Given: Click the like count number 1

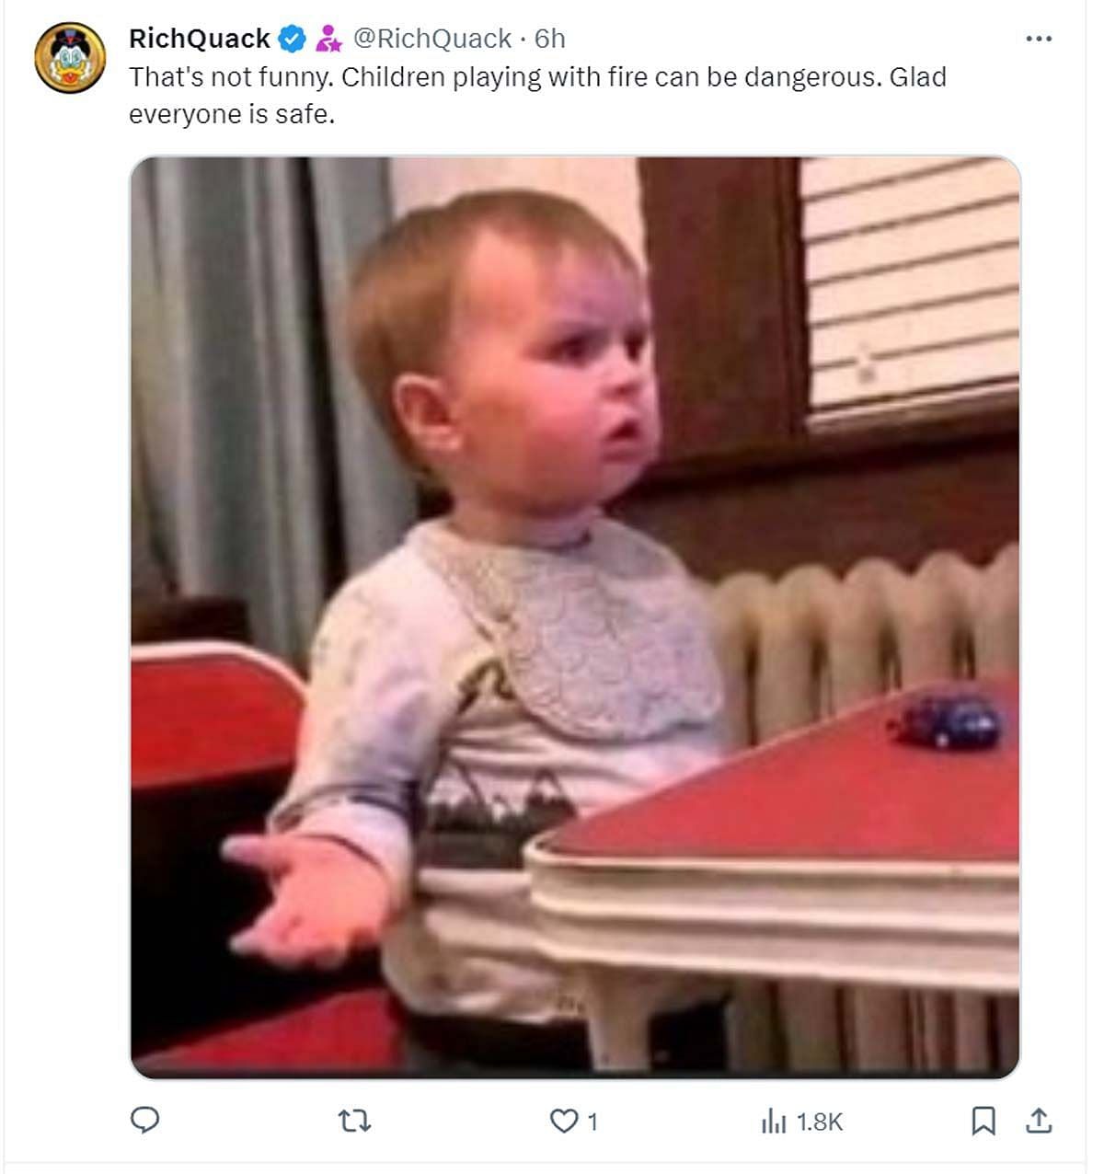Looking at the screenshot, I should tap(592, 1122).
